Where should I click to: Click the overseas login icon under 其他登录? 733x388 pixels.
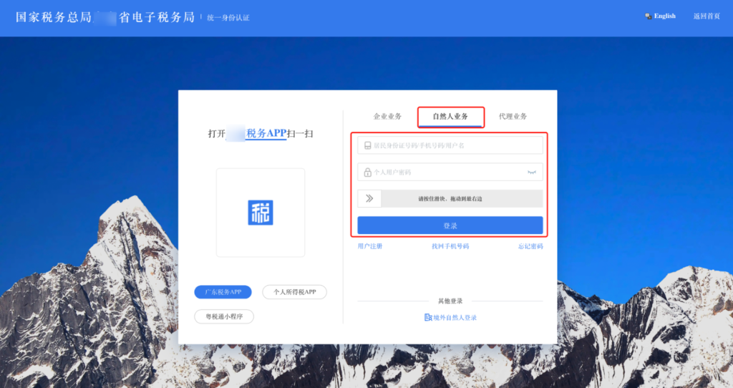click(428, 317)
